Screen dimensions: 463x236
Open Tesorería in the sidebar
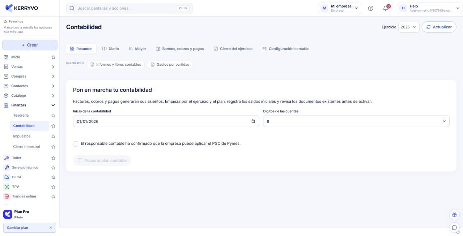(21, 115)
